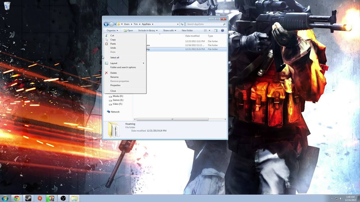The width and height of the screenshot is (360, 202).
Task: Show hidden tray icons arrow
Action: (x=332, y=198)
